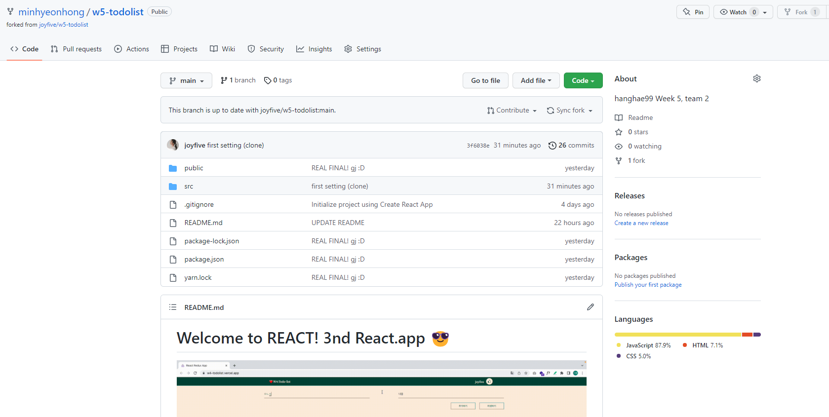Click the star icon beside 0 stars
This screenshot has height=417, width=829.
619,132
